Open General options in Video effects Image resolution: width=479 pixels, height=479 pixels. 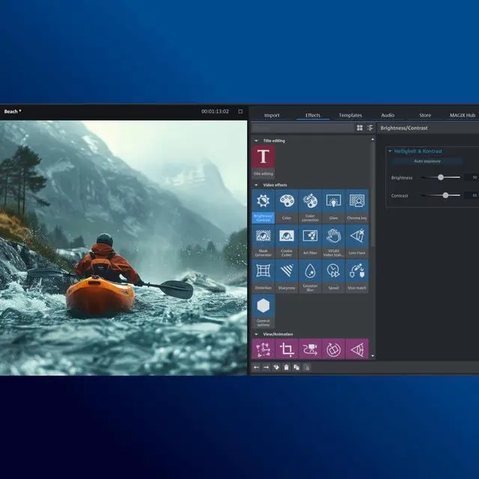point(263,311)
